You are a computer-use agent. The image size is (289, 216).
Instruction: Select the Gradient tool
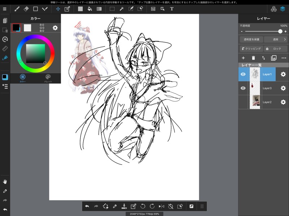click(x=99, y=9)
